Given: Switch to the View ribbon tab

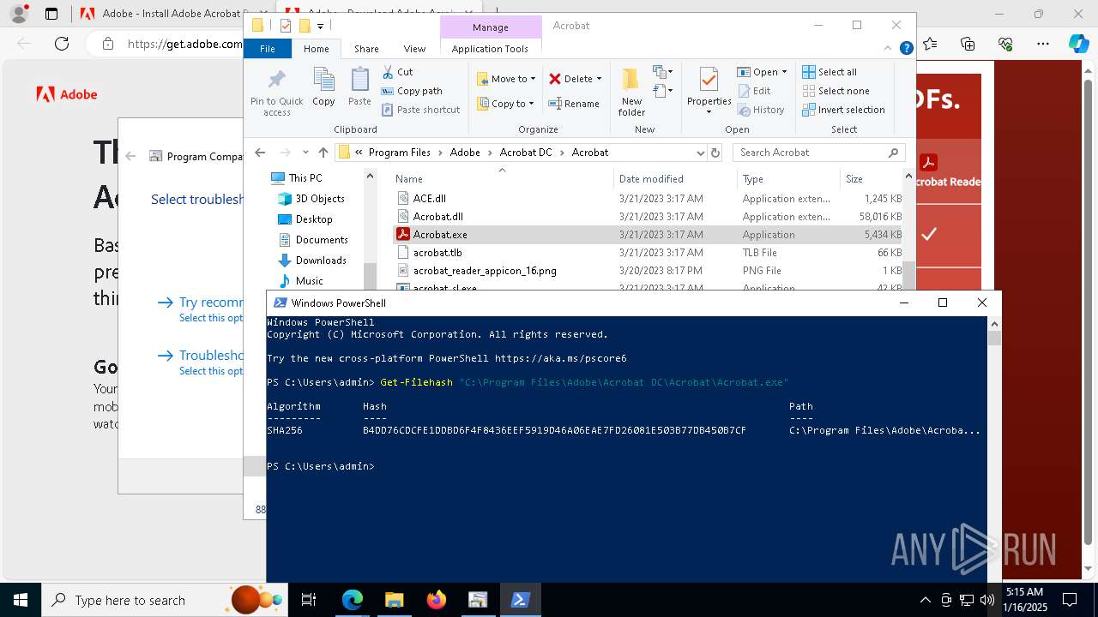Looking at the screenshot, I should pos(414,49).
